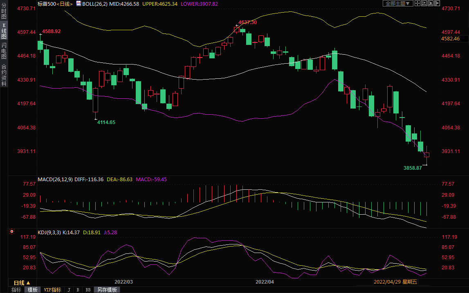Select the 模板 bottom tab
This screenshot has width=469, height=293.
pyautogui.click(x=32, y=290)
